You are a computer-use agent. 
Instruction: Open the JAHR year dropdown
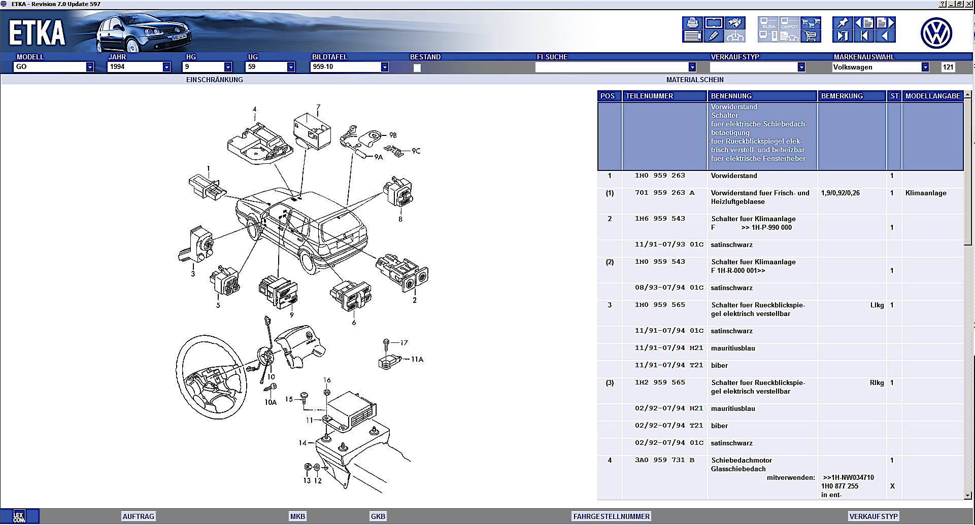pyautogui.click(x=166, y=67)
